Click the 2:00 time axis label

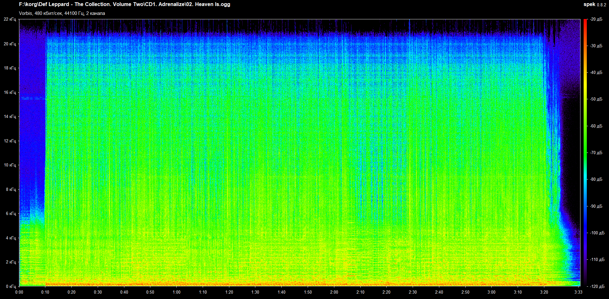pos(334,292)
